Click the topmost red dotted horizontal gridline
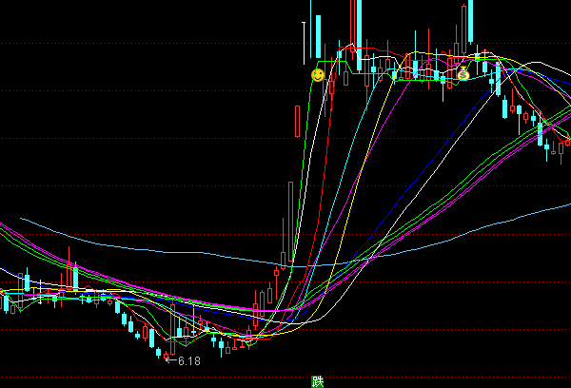 143,44
